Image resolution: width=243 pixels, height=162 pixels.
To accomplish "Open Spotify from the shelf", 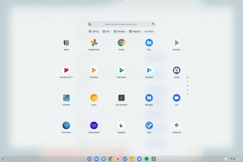I will tap(146, 159).
